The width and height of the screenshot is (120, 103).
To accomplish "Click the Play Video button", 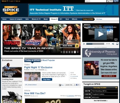I will pyautogui.click(x=47, y=79).
